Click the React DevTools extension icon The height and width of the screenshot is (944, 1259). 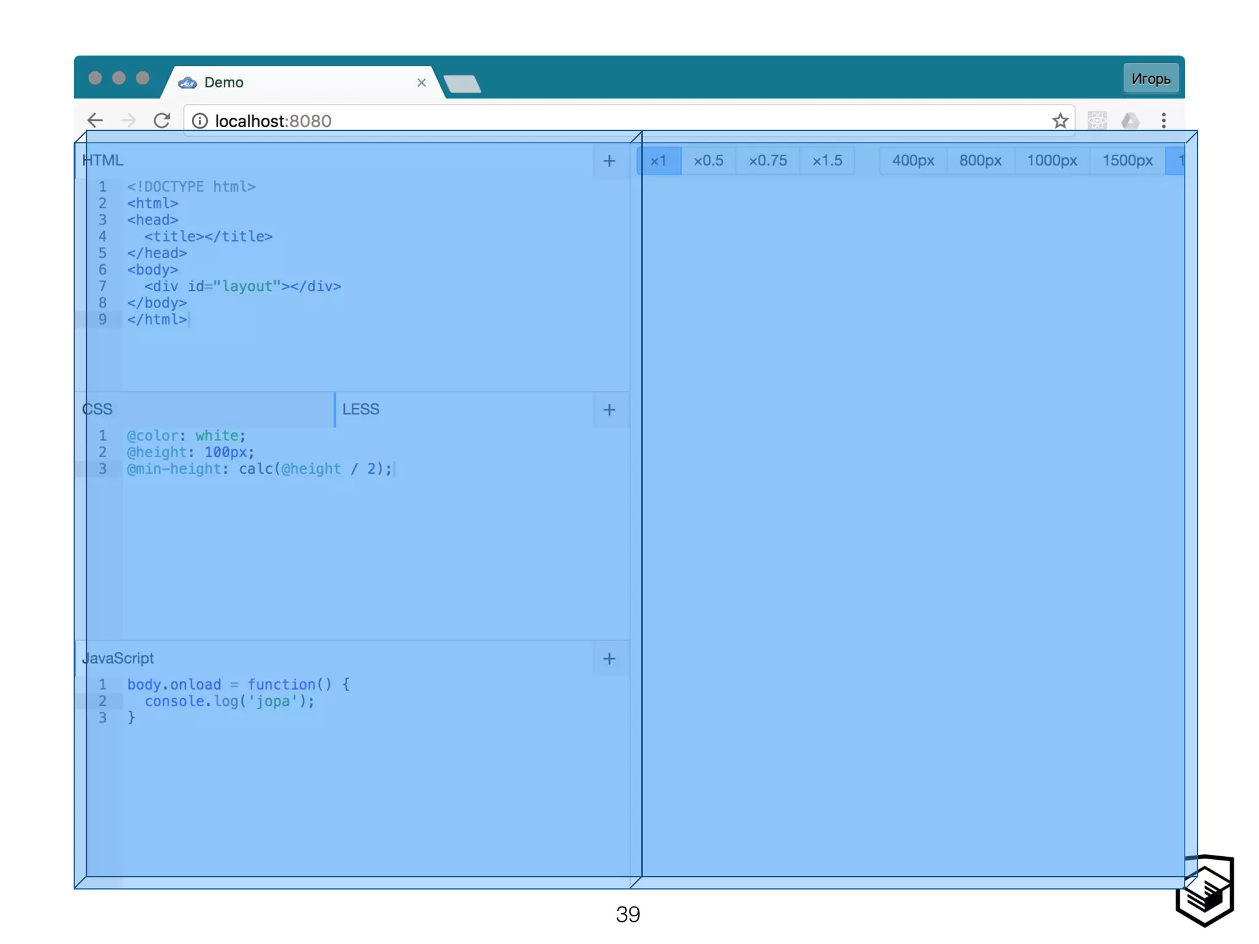coord(1097,120)
